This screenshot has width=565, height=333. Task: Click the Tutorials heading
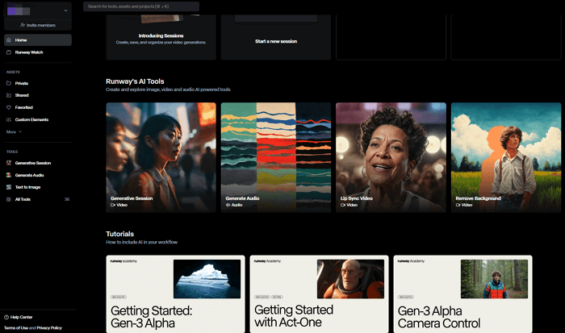[120, 234]
